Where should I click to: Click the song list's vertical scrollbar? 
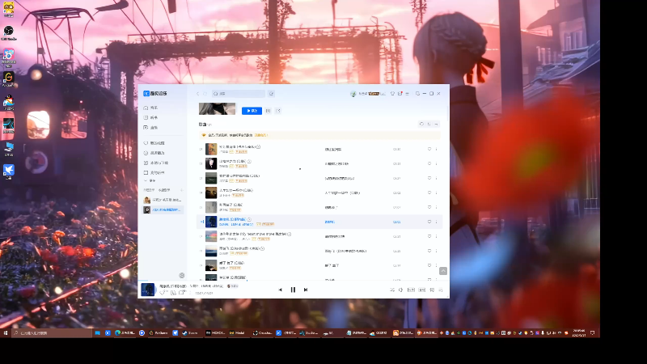(448, 112)
